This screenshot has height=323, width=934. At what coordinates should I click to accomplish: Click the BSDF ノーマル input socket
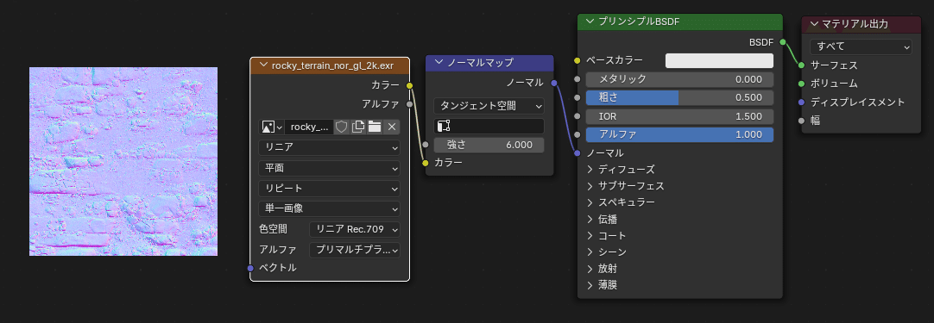click(x=577, y=152)
